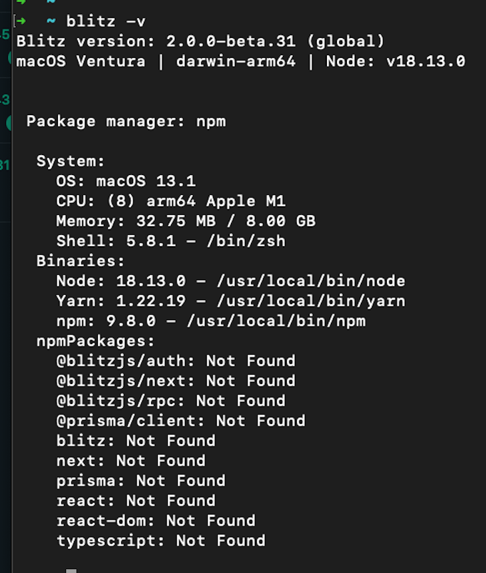The image size is (486, 573).
Task: Click the green prompt arrow icon
Action: pyautogui.click(x=21, y=21)
